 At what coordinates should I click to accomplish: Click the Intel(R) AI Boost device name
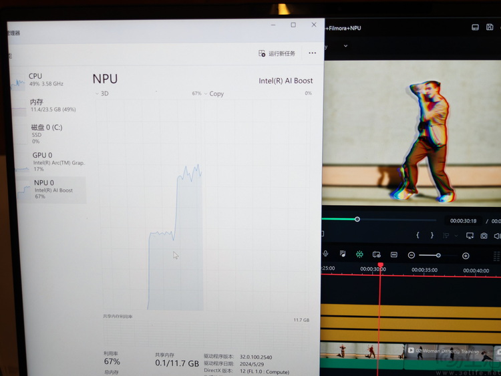tap(286, 81)
